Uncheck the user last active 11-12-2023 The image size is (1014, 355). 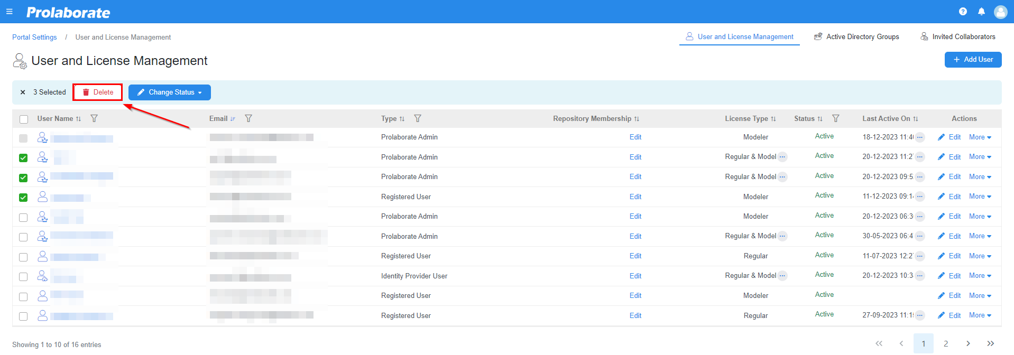tap(23, 198)
